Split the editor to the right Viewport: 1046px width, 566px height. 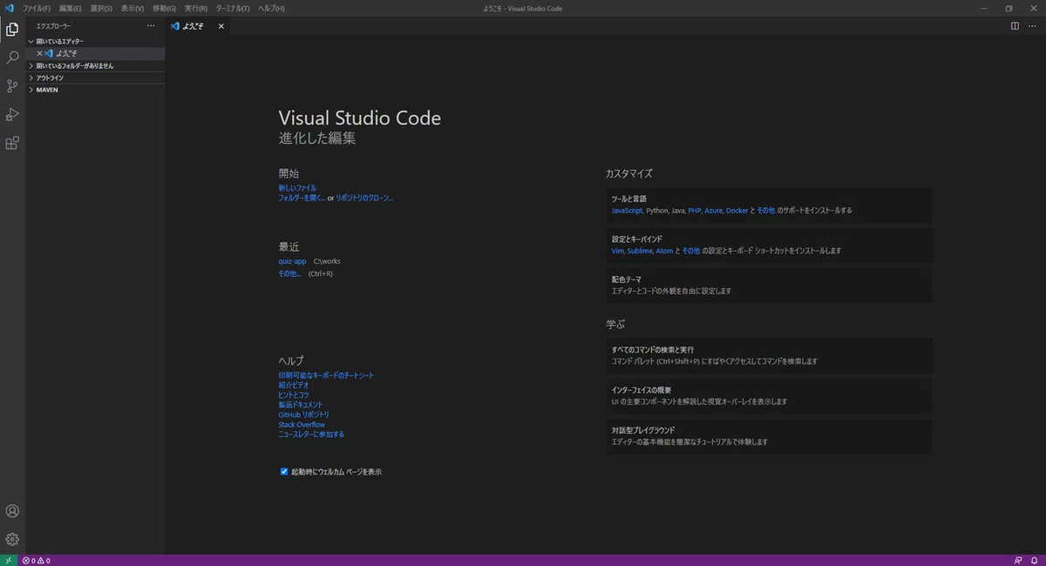click(1015, 26)
